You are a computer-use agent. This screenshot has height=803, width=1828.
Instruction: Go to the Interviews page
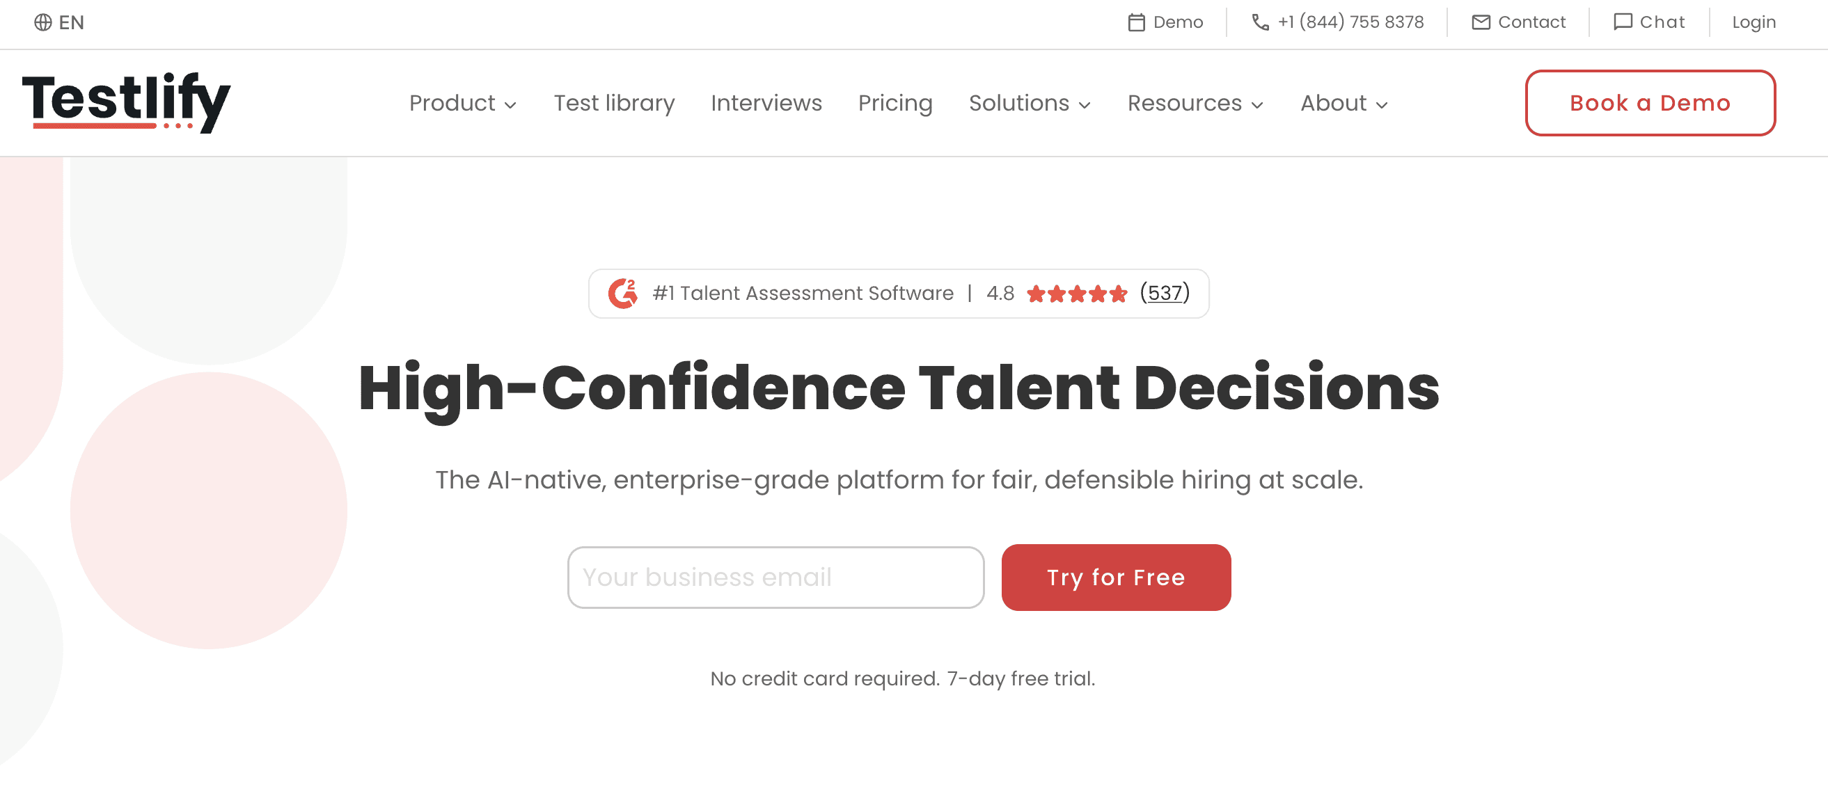[766, 104]
